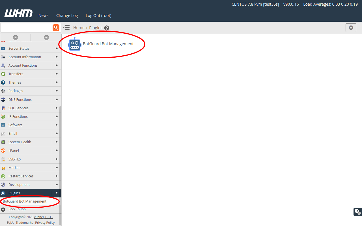
Task: Click the orange search magnifier button
Action: pyautogui.click(x=56, y=27)
